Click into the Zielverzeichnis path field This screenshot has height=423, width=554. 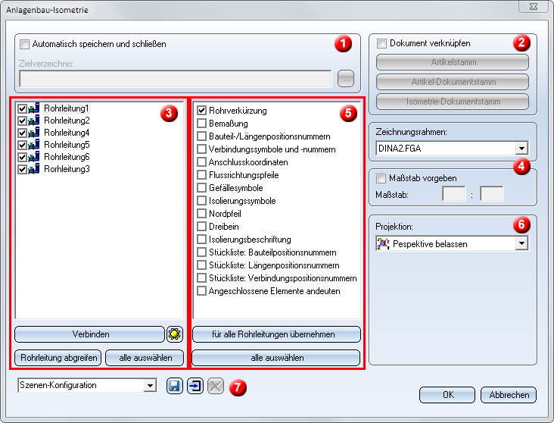tap(176, 79)
